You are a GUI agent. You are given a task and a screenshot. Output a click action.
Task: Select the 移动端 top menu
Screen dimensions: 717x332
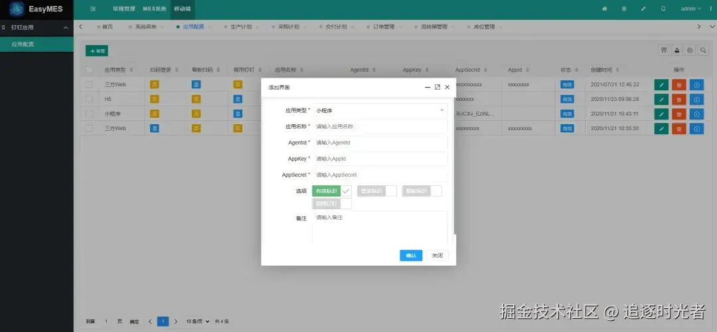pyautogui.click(x=182, y=9)
